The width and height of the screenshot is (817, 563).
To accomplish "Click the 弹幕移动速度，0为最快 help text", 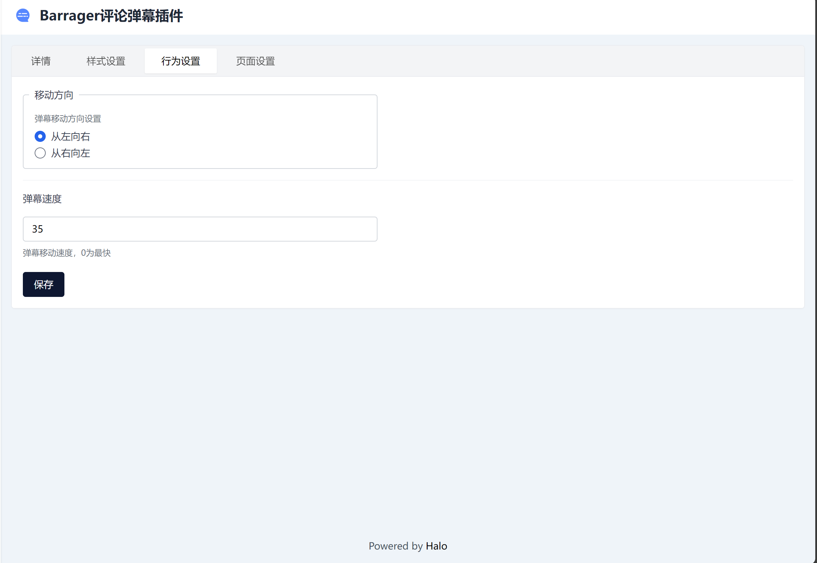I will (67, 253).
